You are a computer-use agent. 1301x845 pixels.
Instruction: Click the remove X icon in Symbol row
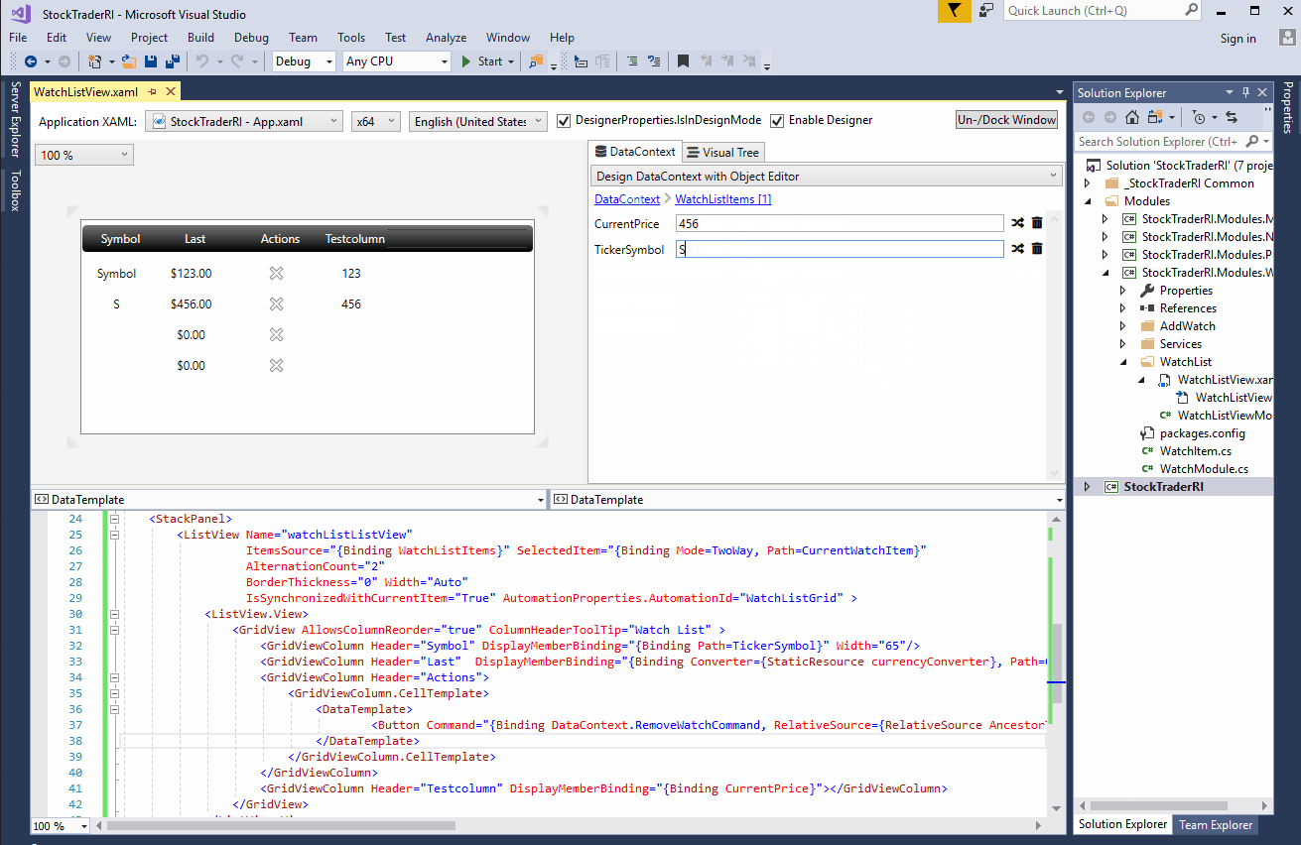277,274
